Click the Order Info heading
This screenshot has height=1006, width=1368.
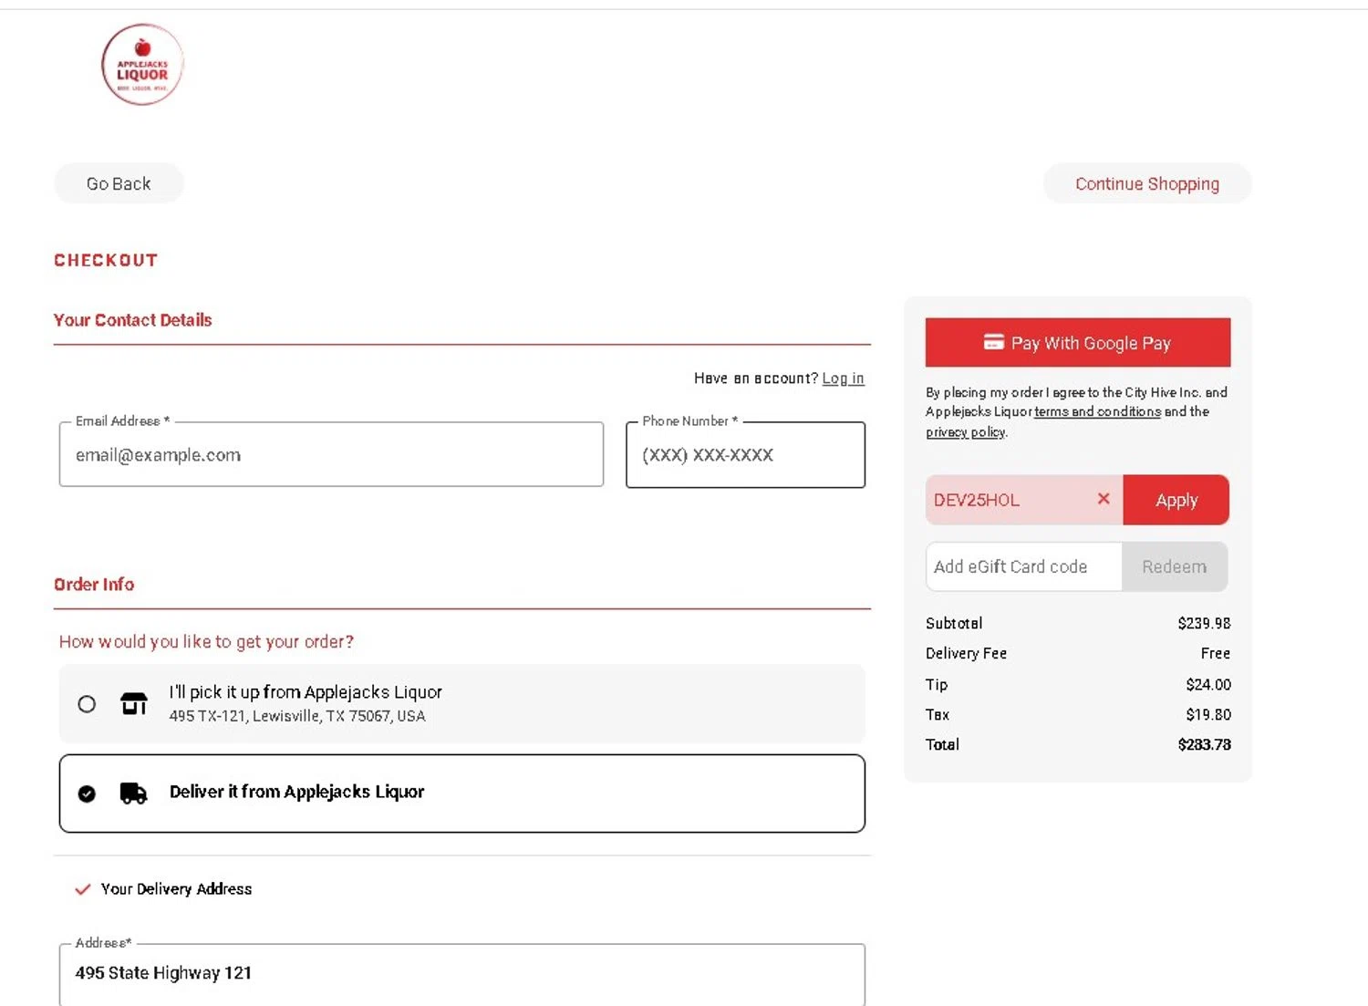[x=94, y=584]
